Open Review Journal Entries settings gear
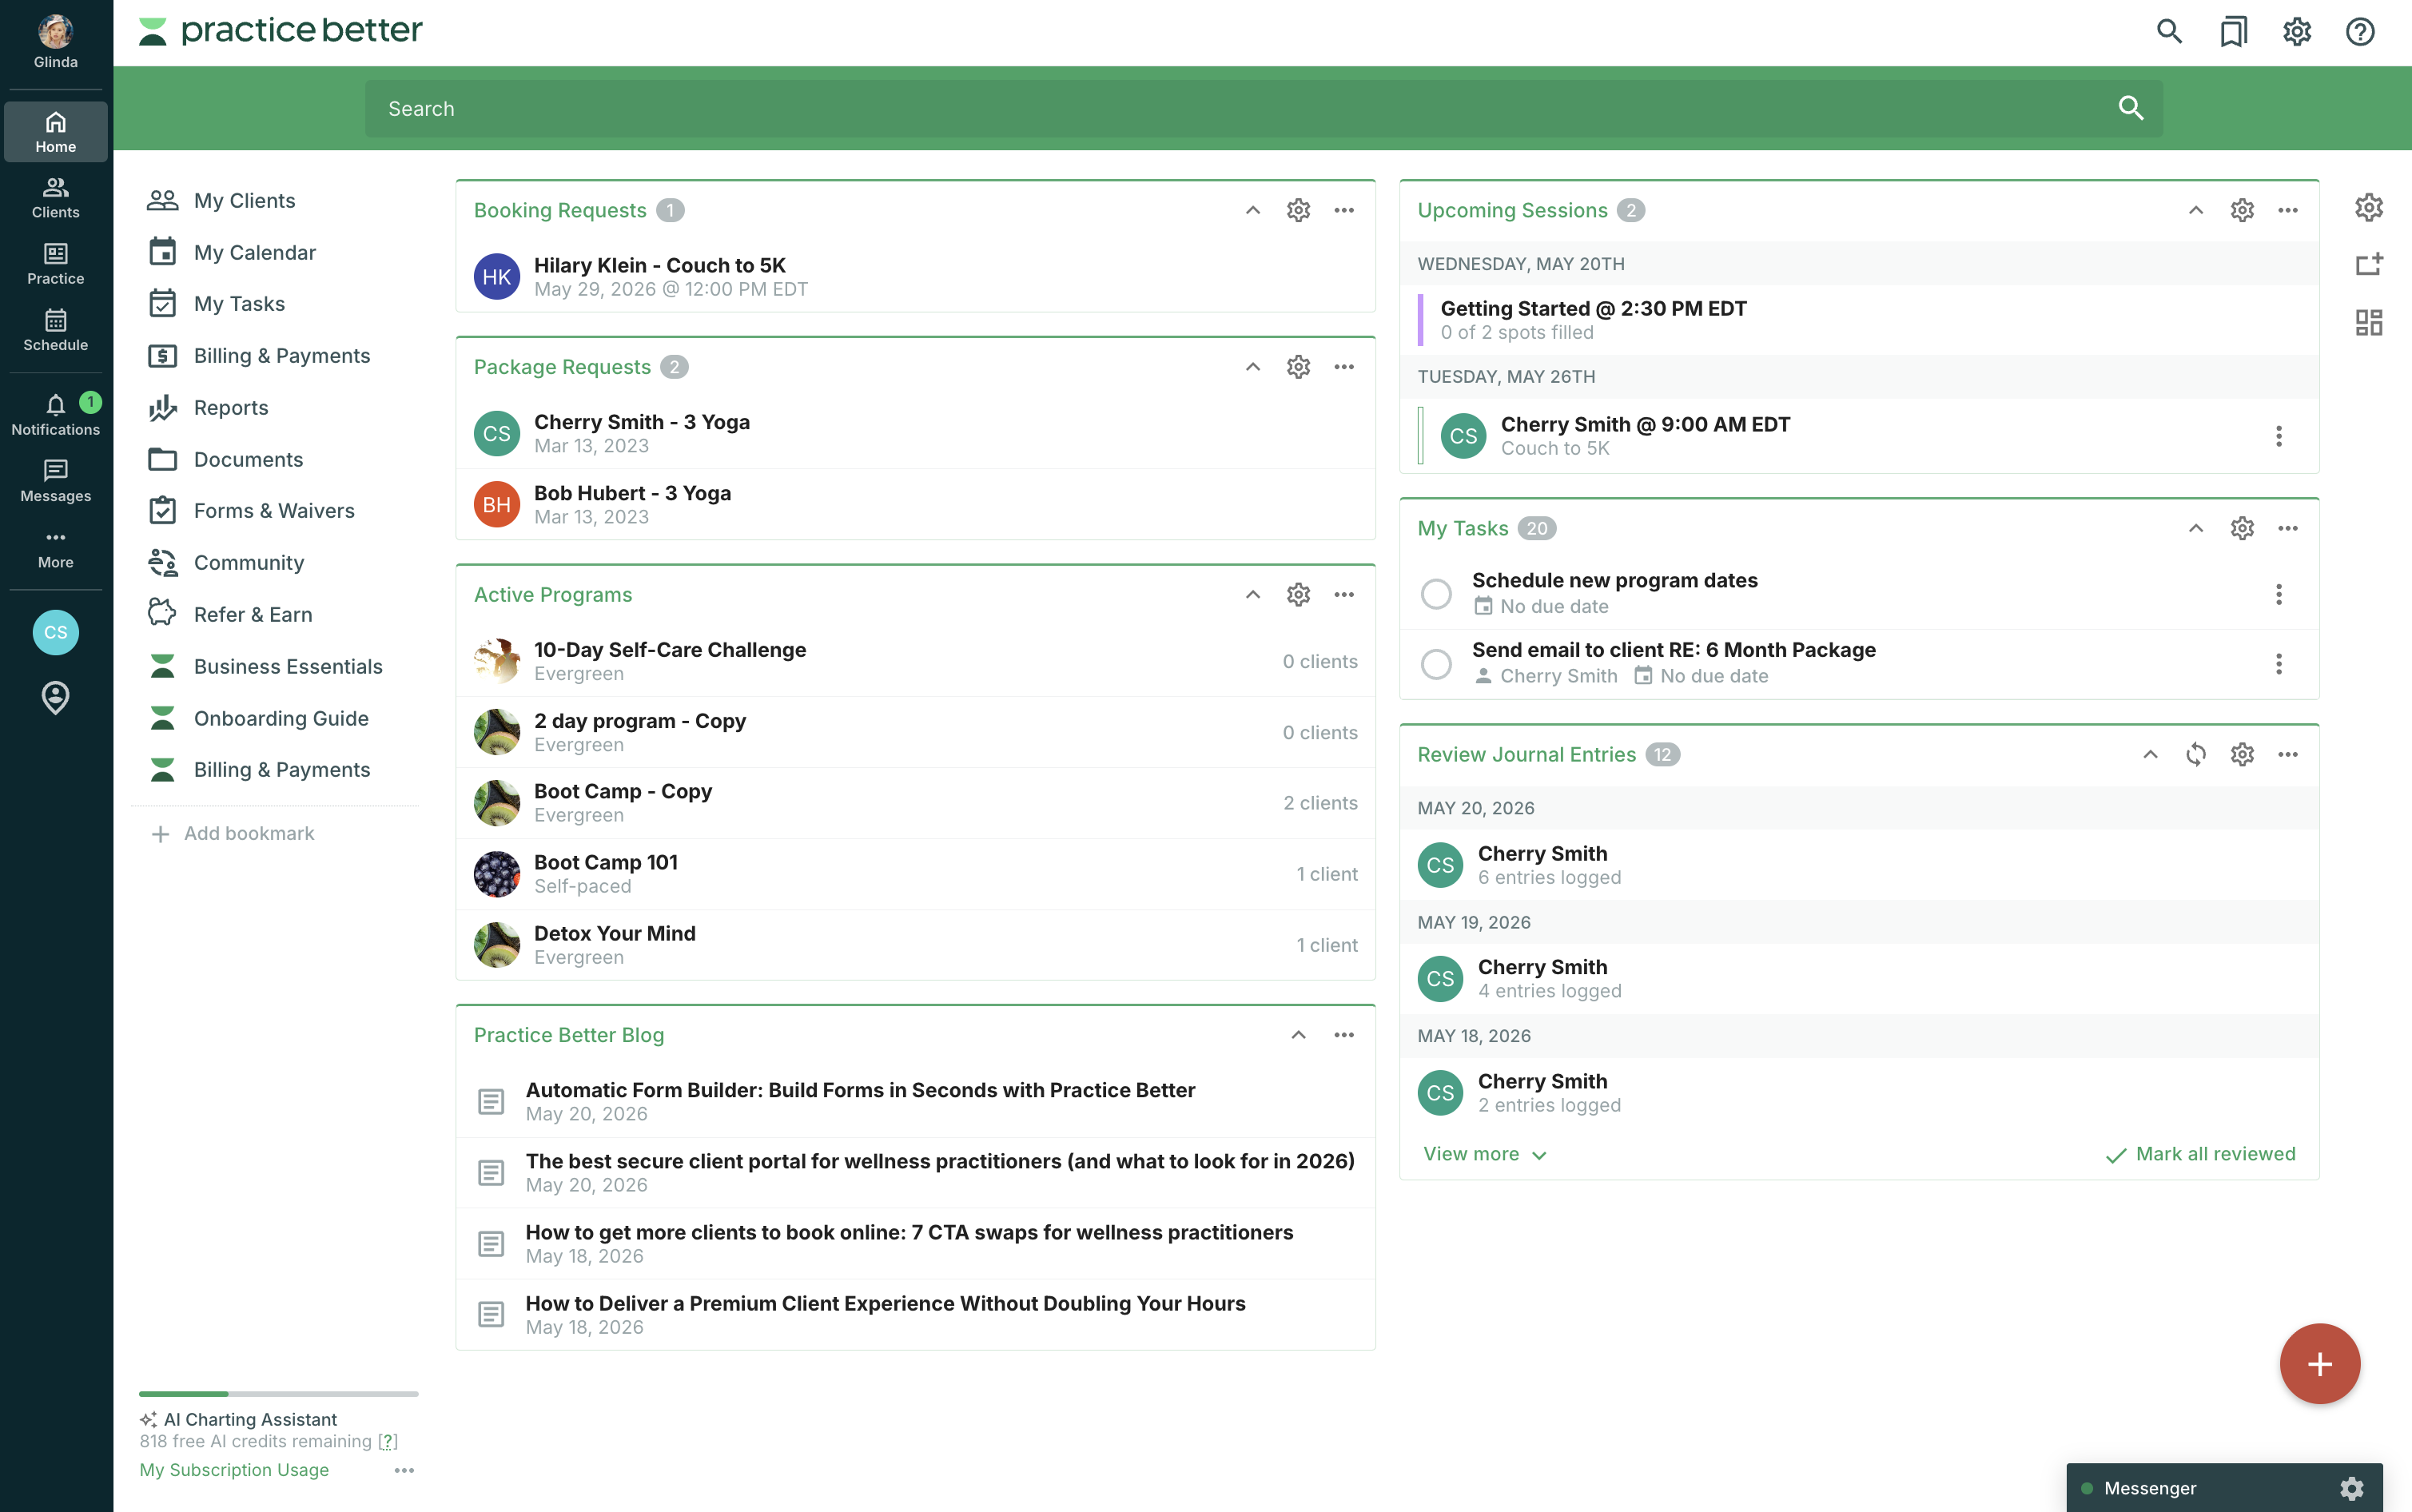The height and width of the screenshot is (1512, 2412). click(x=2242, y=755)
